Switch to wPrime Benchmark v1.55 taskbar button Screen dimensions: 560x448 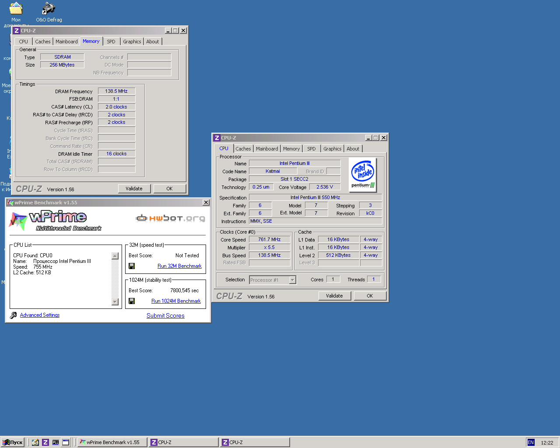pos(112,442)
